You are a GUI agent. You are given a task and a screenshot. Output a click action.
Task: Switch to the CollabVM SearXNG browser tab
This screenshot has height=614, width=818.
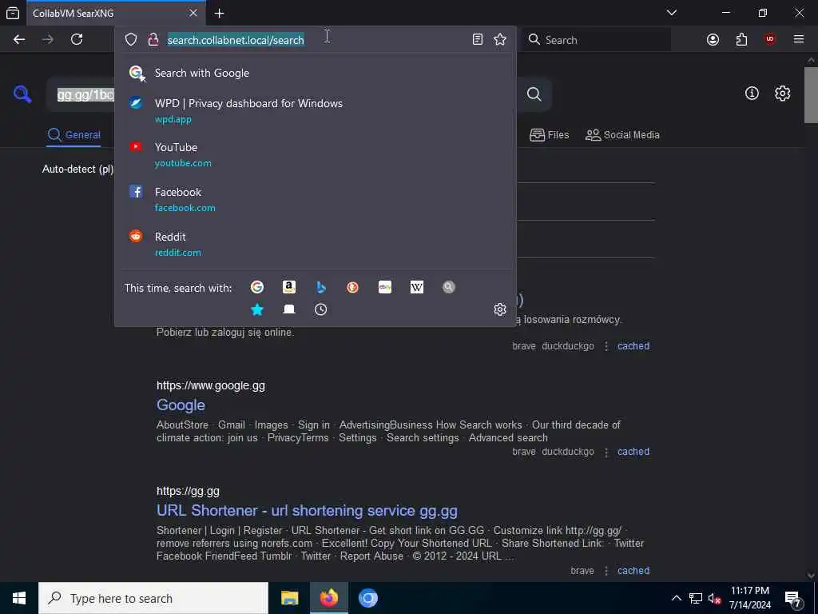[116, 14]
